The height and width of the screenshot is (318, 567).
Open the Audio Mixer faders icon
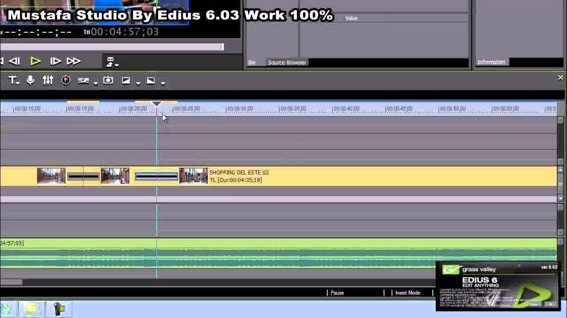pyautogui.click(x=48, y=80)
